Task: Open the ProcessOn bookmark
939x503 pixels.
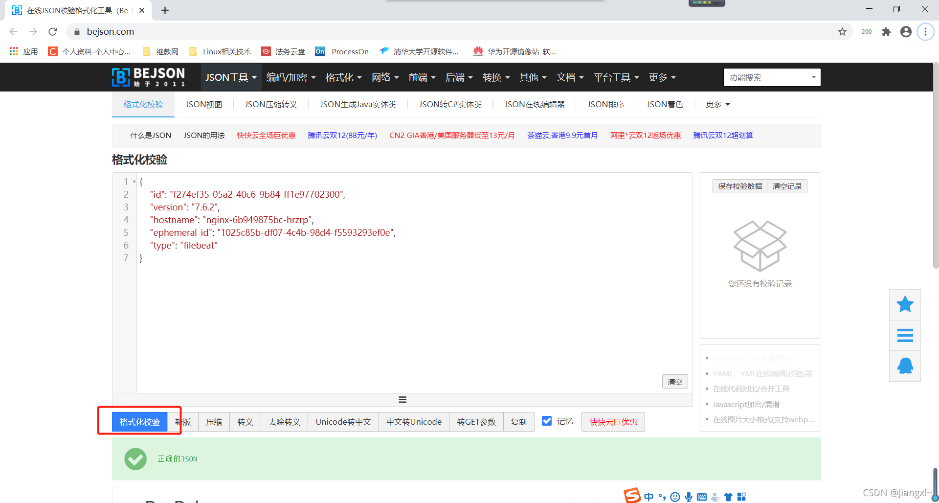Action: [x=342, y=51]
